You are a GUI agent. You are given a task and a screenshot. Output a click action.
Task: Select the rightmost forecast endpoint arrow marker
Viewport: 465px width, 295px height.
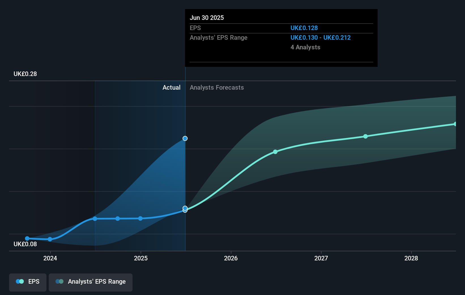pos(455,124)
